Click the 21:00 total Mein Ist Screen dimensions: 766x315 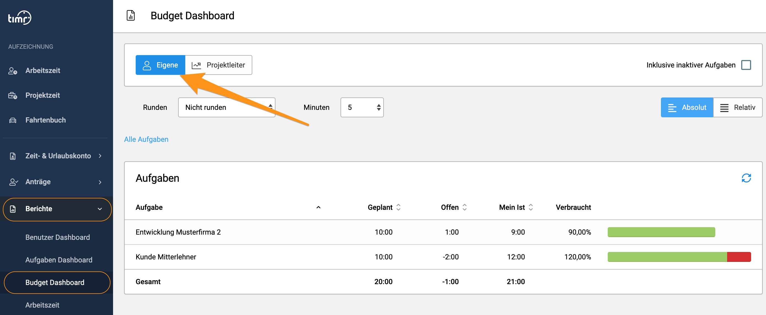[x=516, y=281]
